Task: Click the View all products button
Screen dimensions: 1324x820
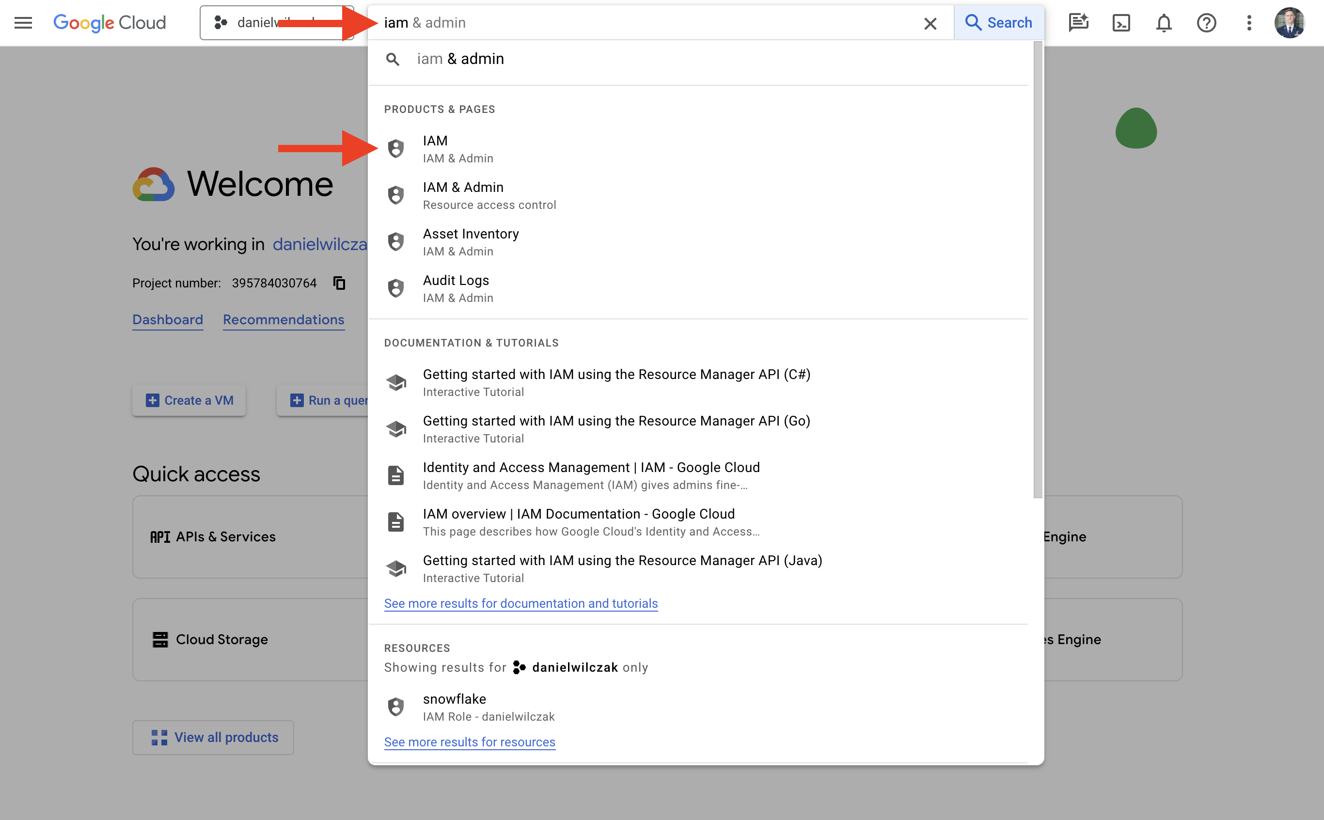Action: tap(213, 738)
